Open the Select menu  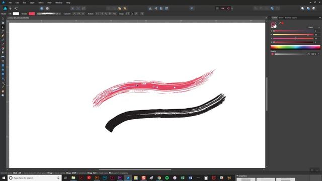[41, 3]
